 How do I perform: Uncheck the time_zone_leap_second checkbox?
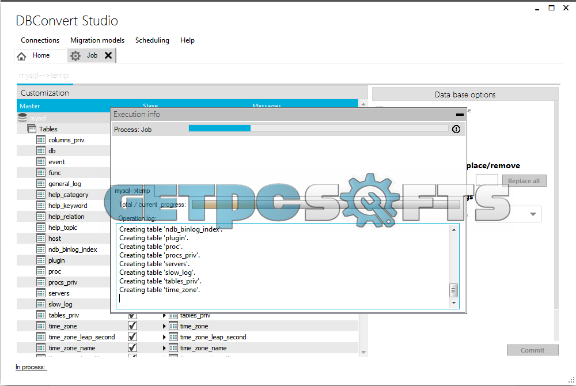pyautogui.click(x=132, y=337)
